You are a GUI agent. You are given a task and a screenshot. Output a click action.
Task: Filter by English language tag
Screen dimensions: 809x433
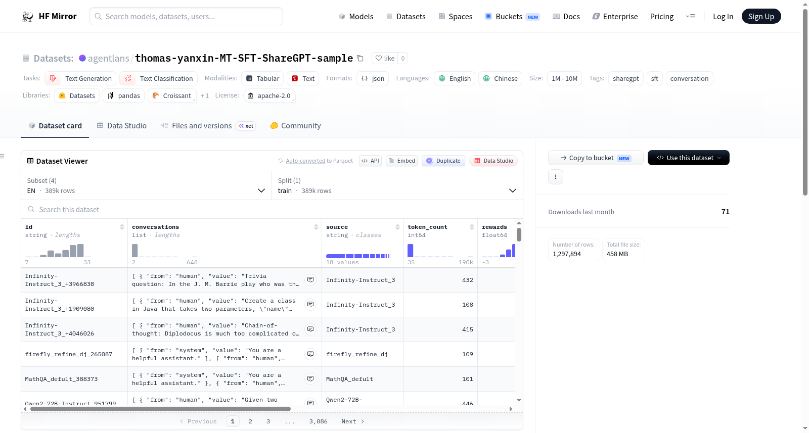coord(455,78)
